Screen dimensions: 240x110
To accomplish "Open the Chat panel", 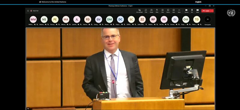I will tap(146, 11).
